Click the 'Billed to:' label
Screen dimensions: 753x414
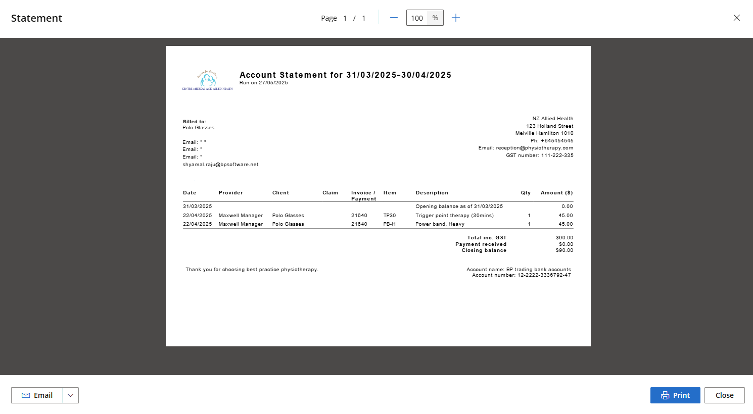coord(195,122)
